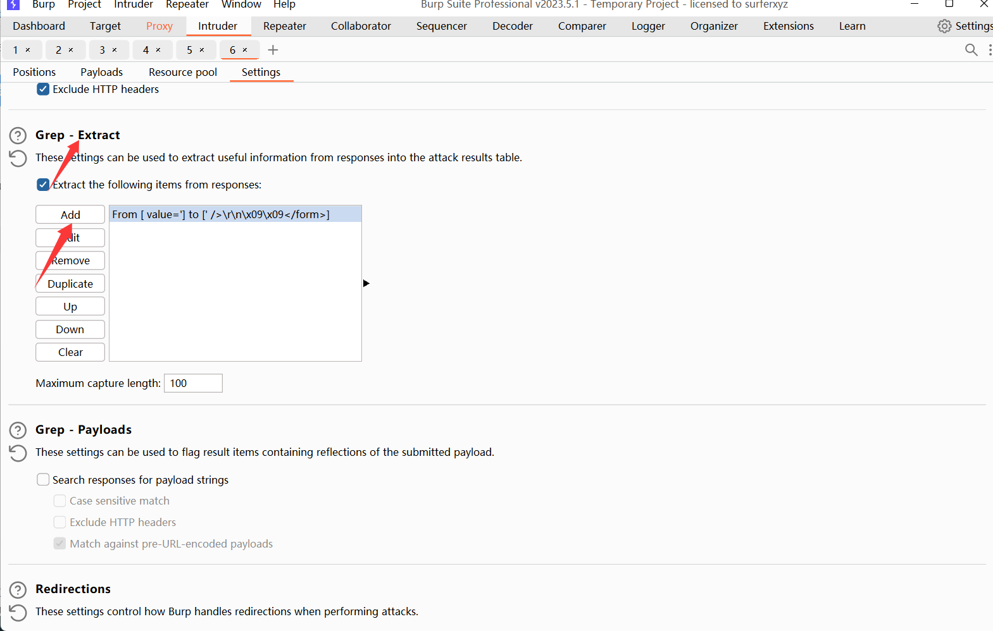Click the Maximum capture length field
Image resolution: width=993 pixels, height=631 pixels.
[193, 383]
